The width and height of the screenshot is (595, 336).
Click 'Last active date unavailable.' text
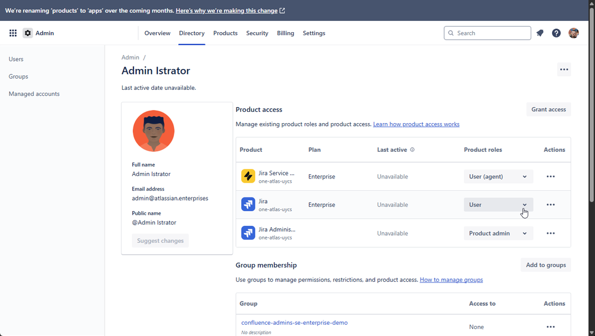click(x=158, y=87)
